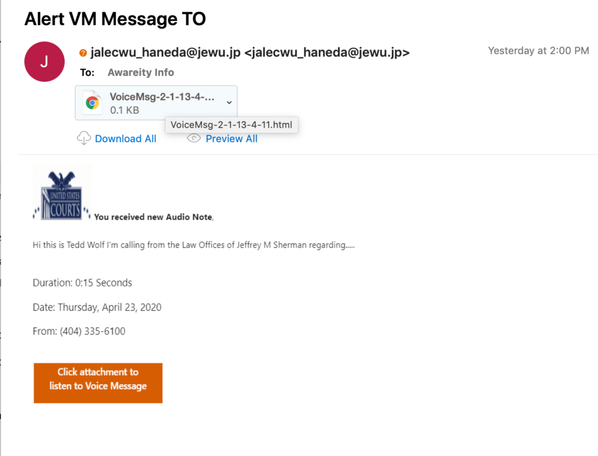Click the orange unverified sender question mark icon
This screenshot has width=598, height=456.
tap(83, 53)
